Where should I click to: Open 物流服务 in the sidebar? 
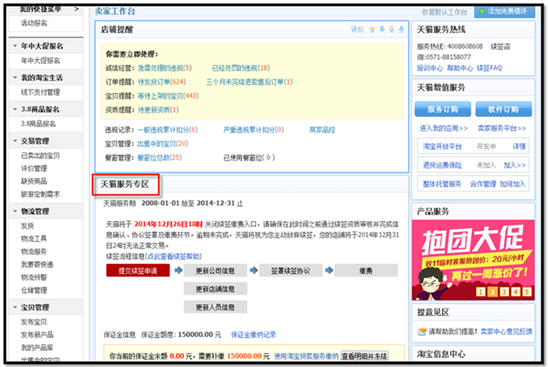34,252
